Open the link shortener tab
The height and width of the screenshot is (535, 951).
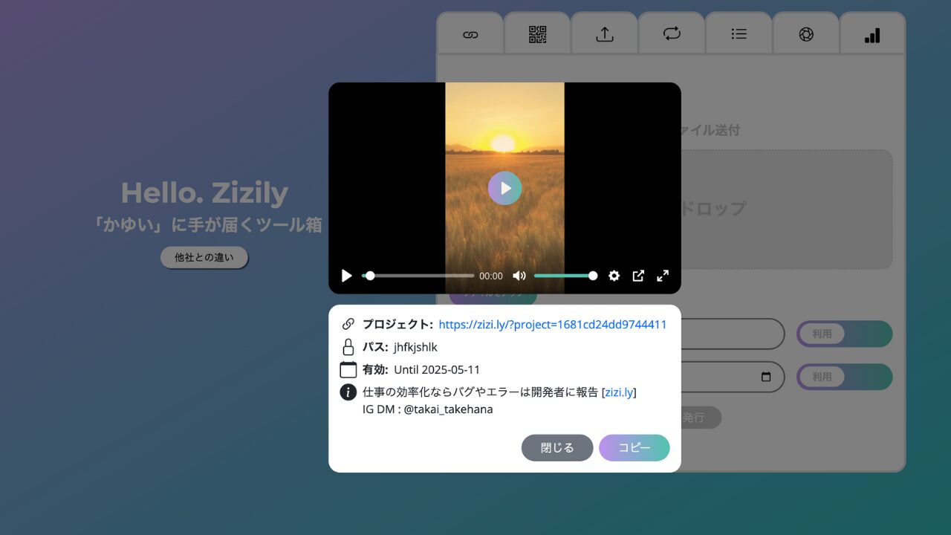(470, 34)
